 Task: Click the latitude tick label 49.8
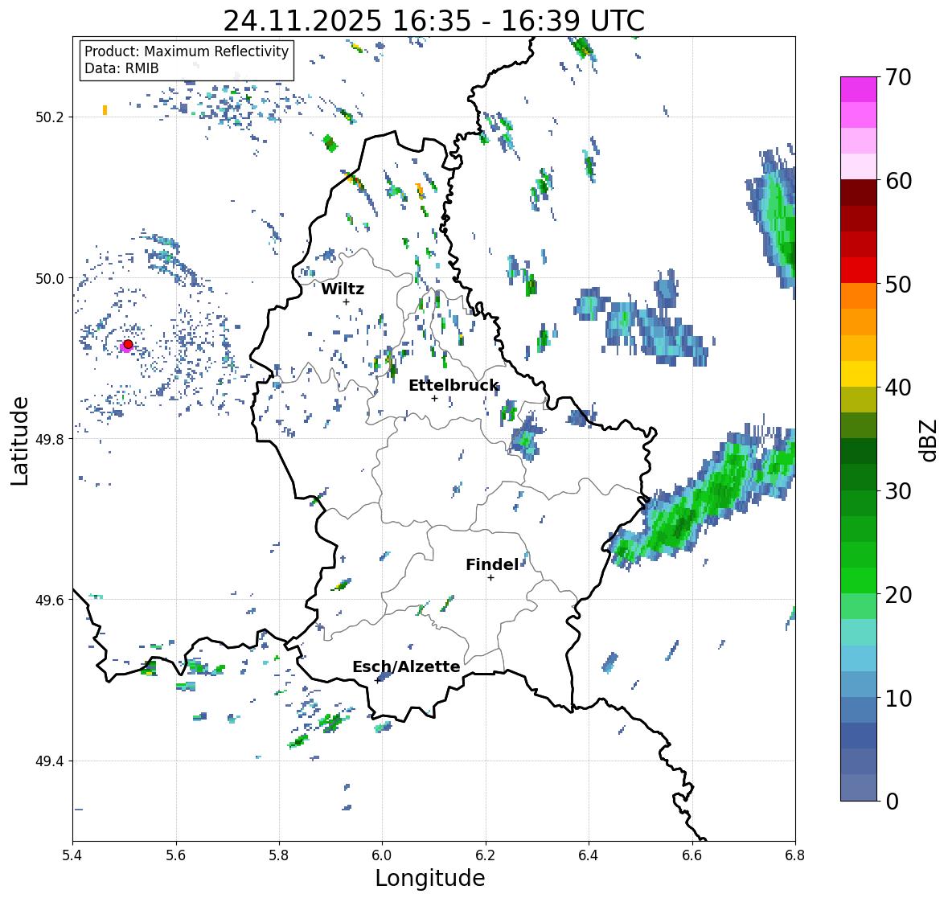50,439
